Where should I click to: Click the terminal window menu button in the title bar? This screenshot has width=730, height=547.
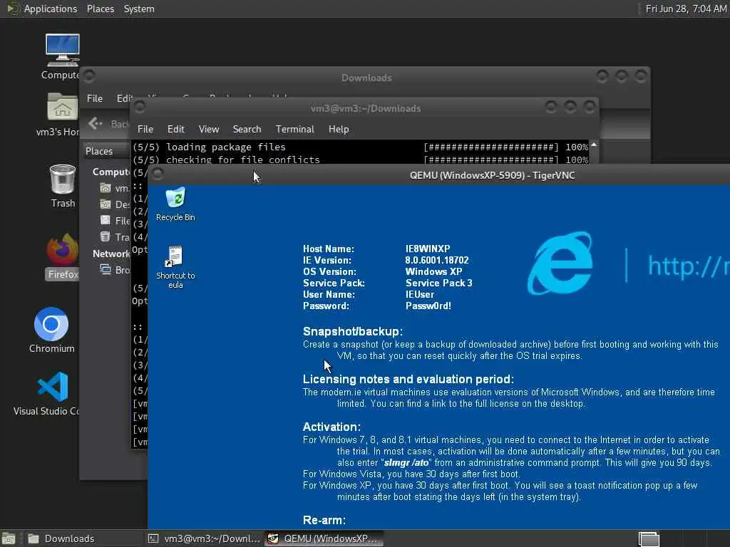point(139,108)
